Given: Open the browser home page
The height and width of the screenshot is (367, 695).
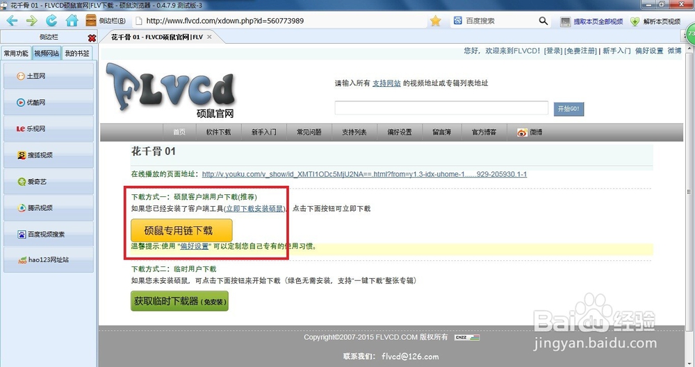Looking at the screenshot, I should coord(72,20).
